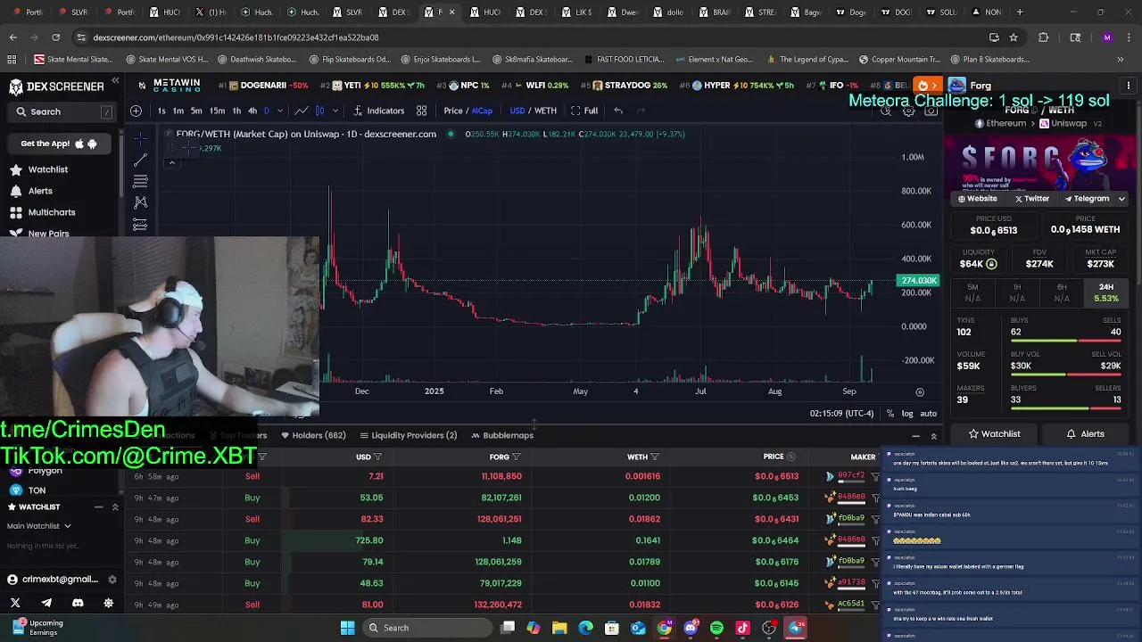Click the go-to-date icon on chart axis

click(x=920, y=391)
